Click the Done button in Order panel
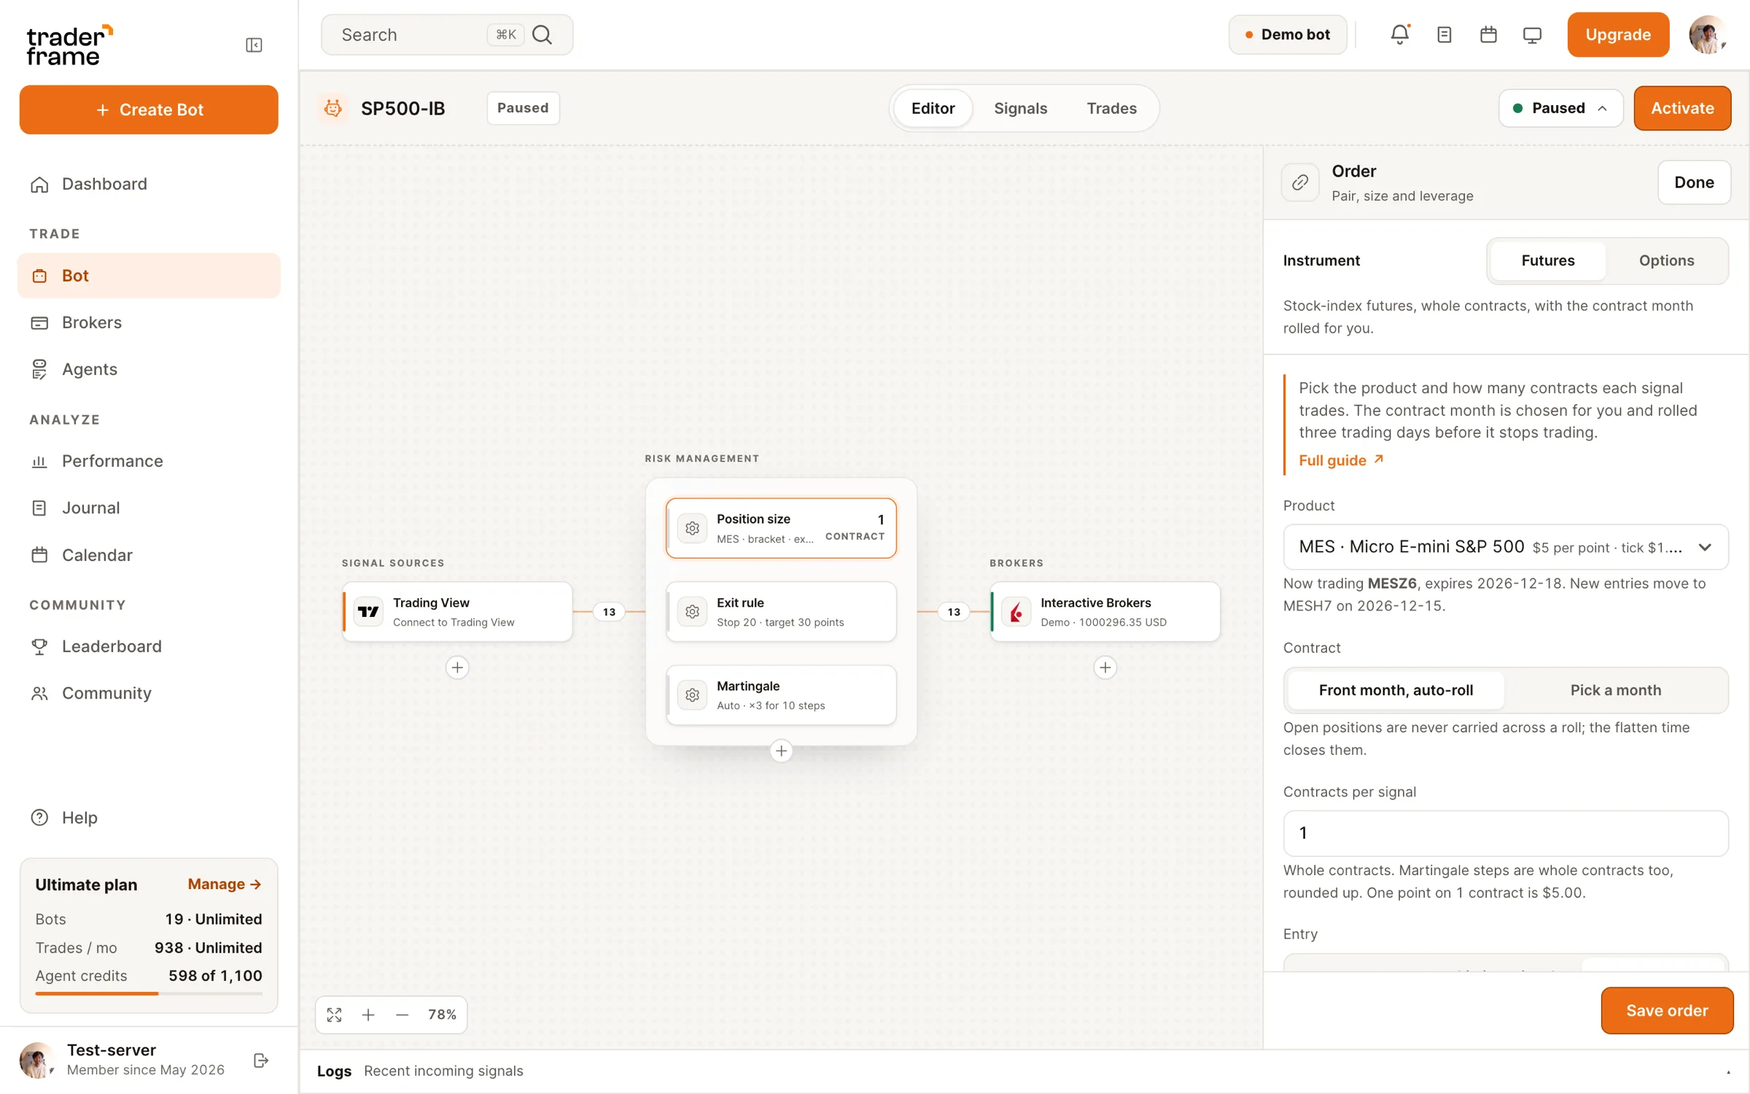The height and width of the screenshot is (1094, 1750). tap(1694, 182)
